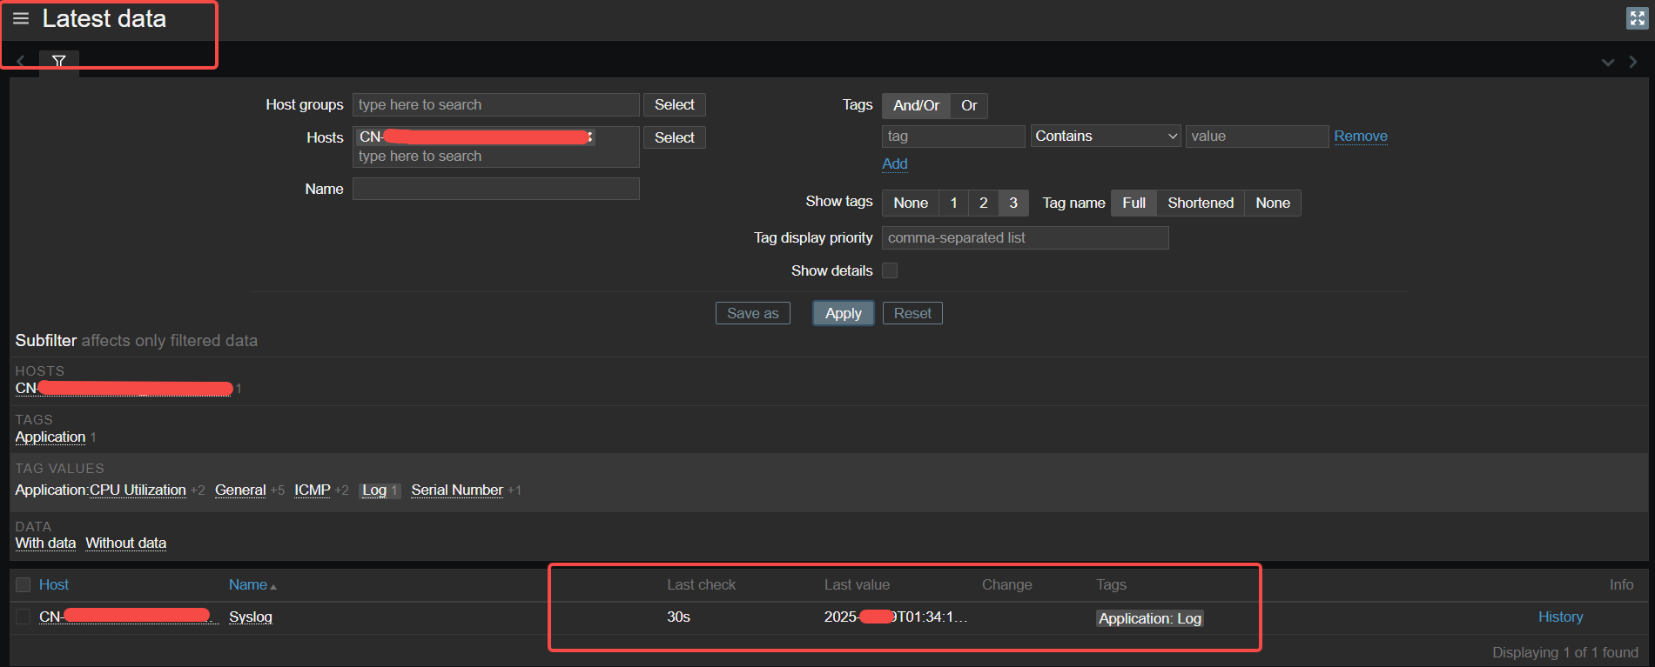
Task: Set Tag name to Full
Action: pos(1134,203)
